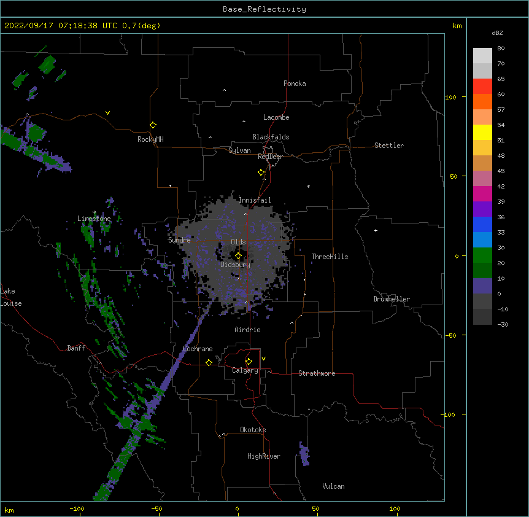Click the white asterisk marker above Limestone
529x517 pixels.
95,212
